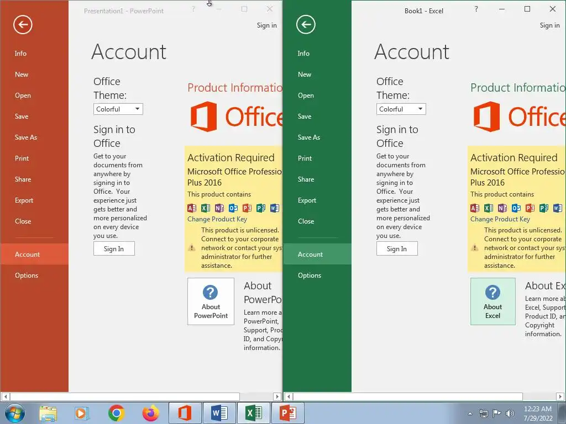The image size is (566, 424).
Task: Open the Office app from the taskbar
Action: [x=185, y=413]
